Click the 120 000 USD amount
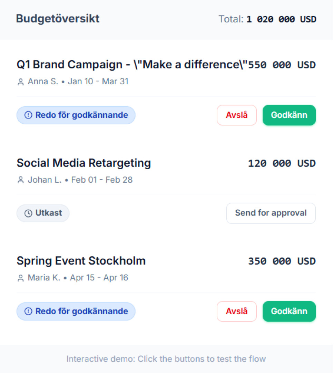The width and height of the screenshot is (334, 373). click(x=282, y=163)
